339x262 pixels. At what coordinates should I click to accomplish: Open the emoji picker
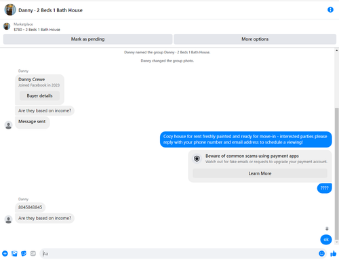[321, 253]
